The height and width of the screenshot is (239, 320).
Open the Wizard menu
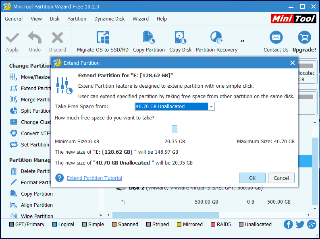coord(141,19)
